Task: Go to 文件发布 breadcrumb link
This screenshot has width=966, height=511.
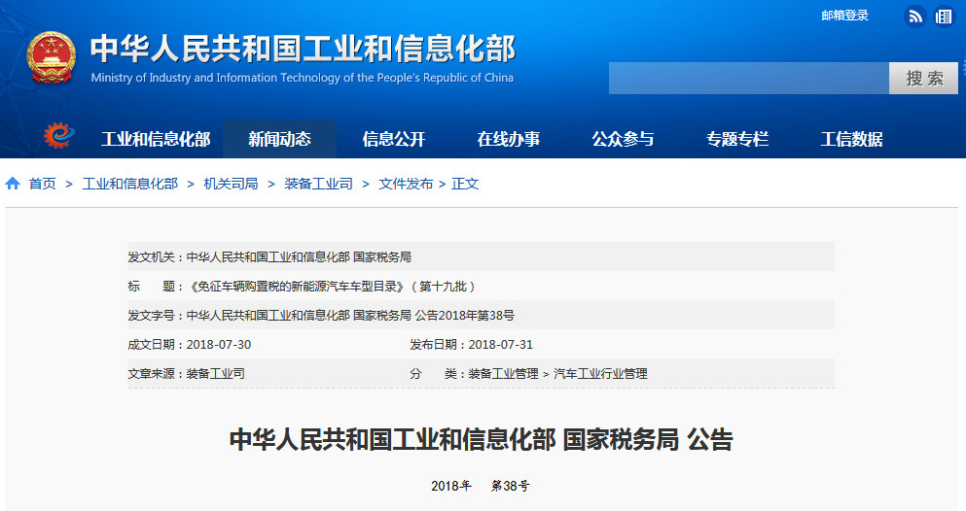Action: point(406,184)
